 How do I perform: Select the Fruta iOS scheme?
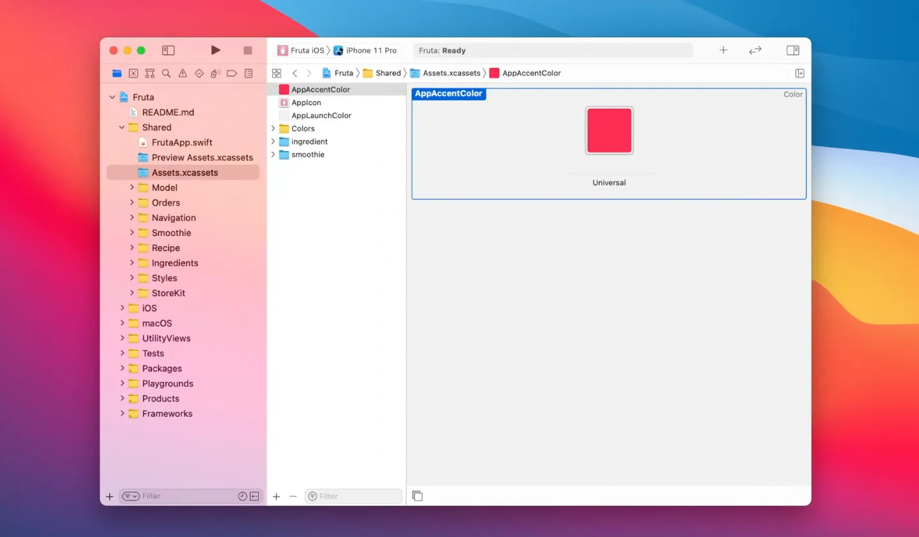pos(301,50)
